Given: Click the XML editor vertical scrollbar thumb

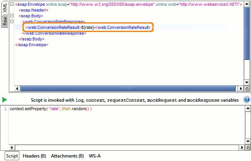Looking at the screenshot, I should coord(247,33).
